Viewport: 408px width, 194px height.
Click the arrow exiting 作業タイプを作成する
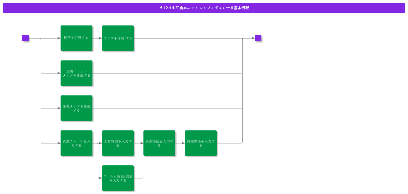click(159, 108)
